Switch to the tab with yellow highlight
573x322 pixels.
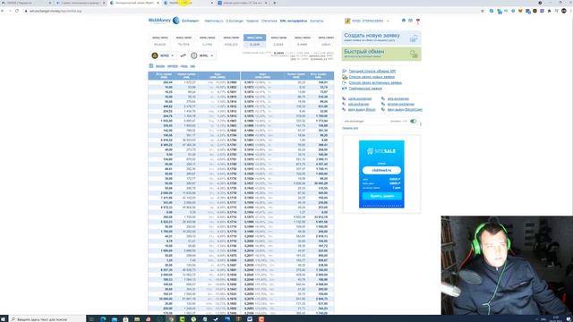[x=188, y=3]
